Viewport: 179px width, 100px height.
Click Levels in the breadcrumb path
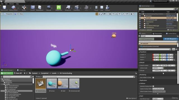click(x=54, y=73)
